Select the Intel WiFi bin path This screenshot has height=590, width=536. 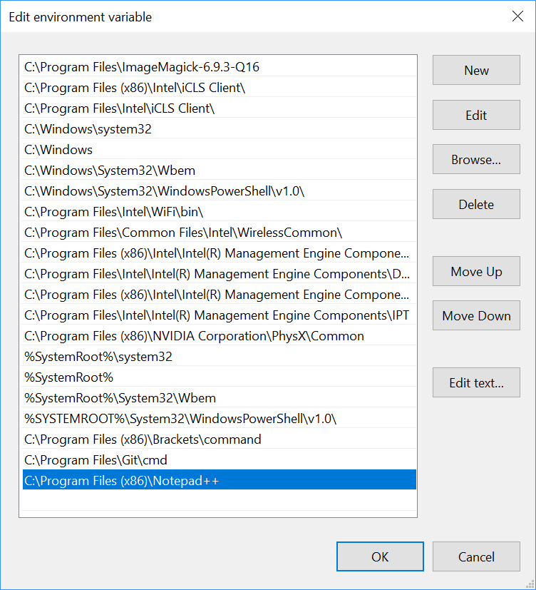220,212
